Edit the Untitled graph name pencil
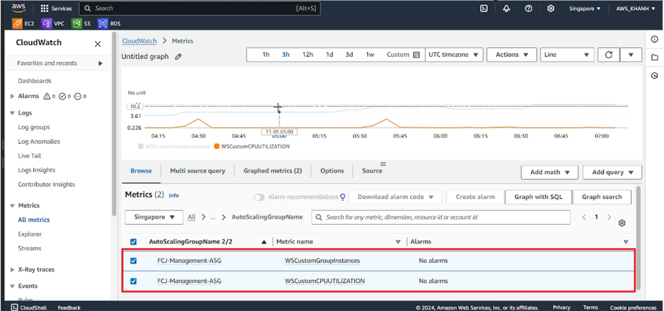This screenshot has height=311, width=664. coord(178,57)
